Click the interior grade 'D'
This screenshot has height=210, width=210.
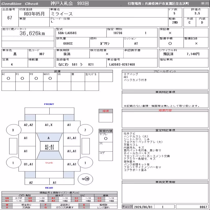pyautogui.click(x=202, y=23)
